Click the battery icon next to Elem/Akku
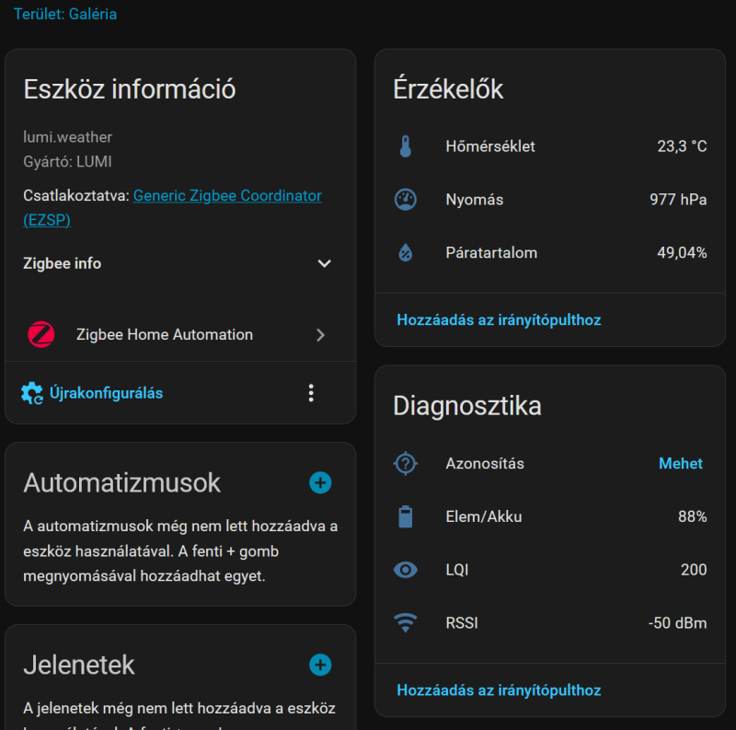Screen dimensions: 736x730 tap(406, 516)
